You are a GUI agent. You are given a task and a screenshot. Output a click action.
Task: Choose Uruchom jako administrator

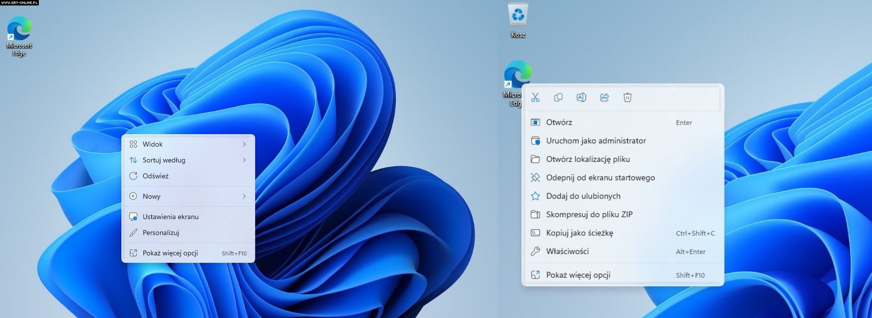coord(596,141)
